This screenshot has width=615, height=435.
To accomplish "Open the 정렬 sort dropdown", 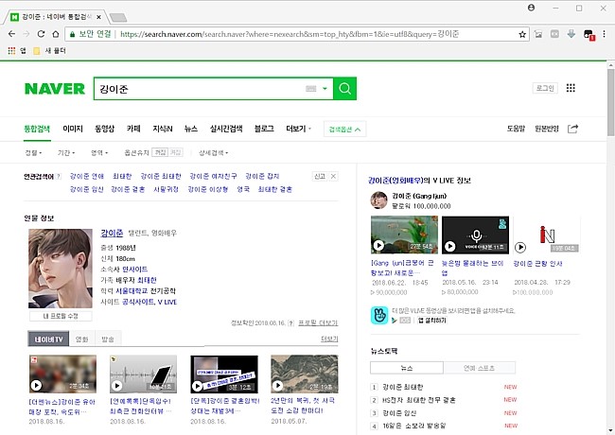I will pos(33,153).
